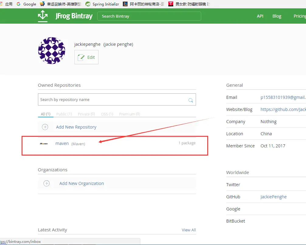Click the Add New Organization link
The image size is (306, 245).
coord(81,183)
